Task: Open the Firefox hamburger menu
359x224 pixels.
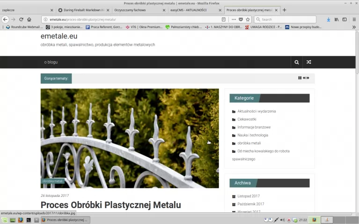Action: tap(353, 20)
